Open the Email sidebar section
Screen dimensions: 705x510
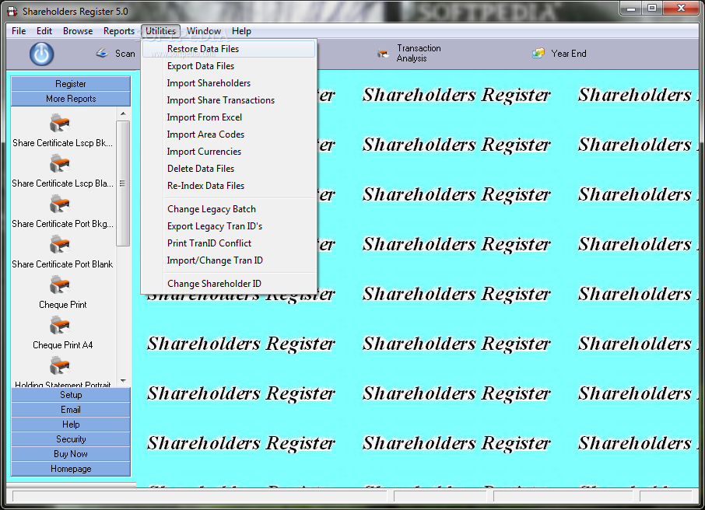(71, 410)
